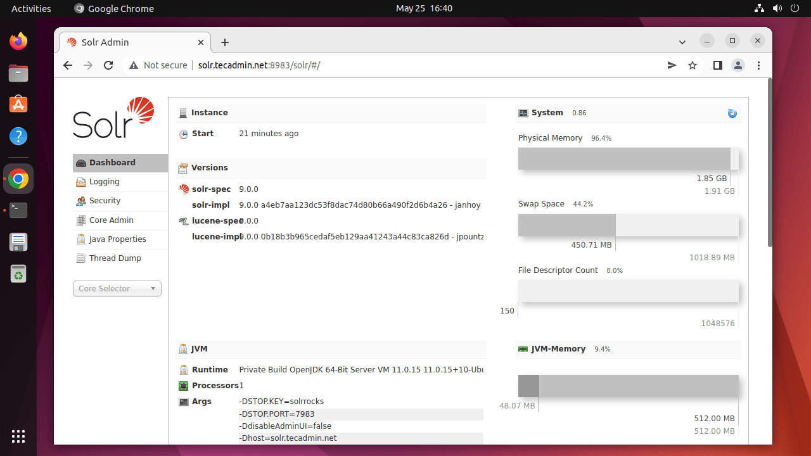The image size is (811, 456).
Task: Open the tab search dropdown arrow
Action: point(682,42)
